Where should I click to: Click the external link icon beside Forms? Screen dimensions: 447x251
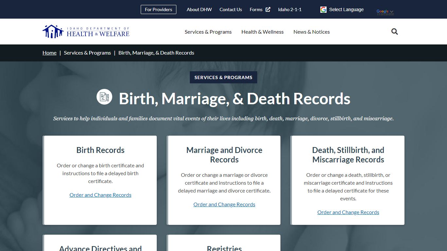point(268,9)
